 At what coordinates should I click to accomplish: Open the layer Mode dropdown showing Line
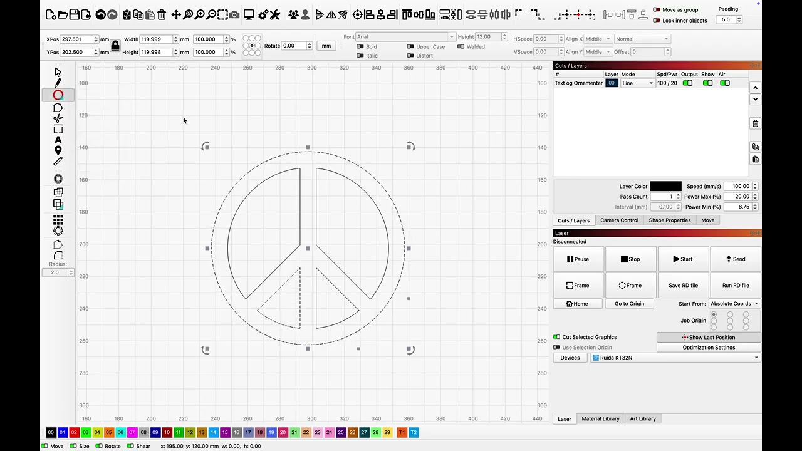638,83
